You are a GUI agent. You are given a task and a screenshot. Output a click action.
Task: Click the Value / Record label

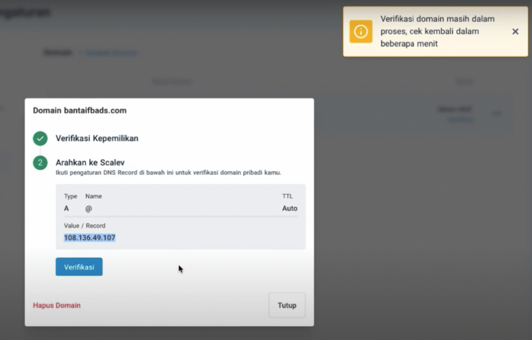[x=85, y=226]
